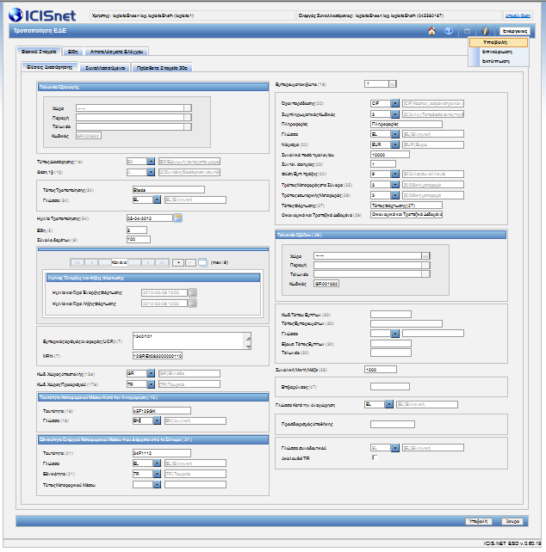Click lookup button beside Περιοχή in Τελωνείο Εξαγωγής
The image size is (546, 552).
pyautogui.click(x=188, y=117)
